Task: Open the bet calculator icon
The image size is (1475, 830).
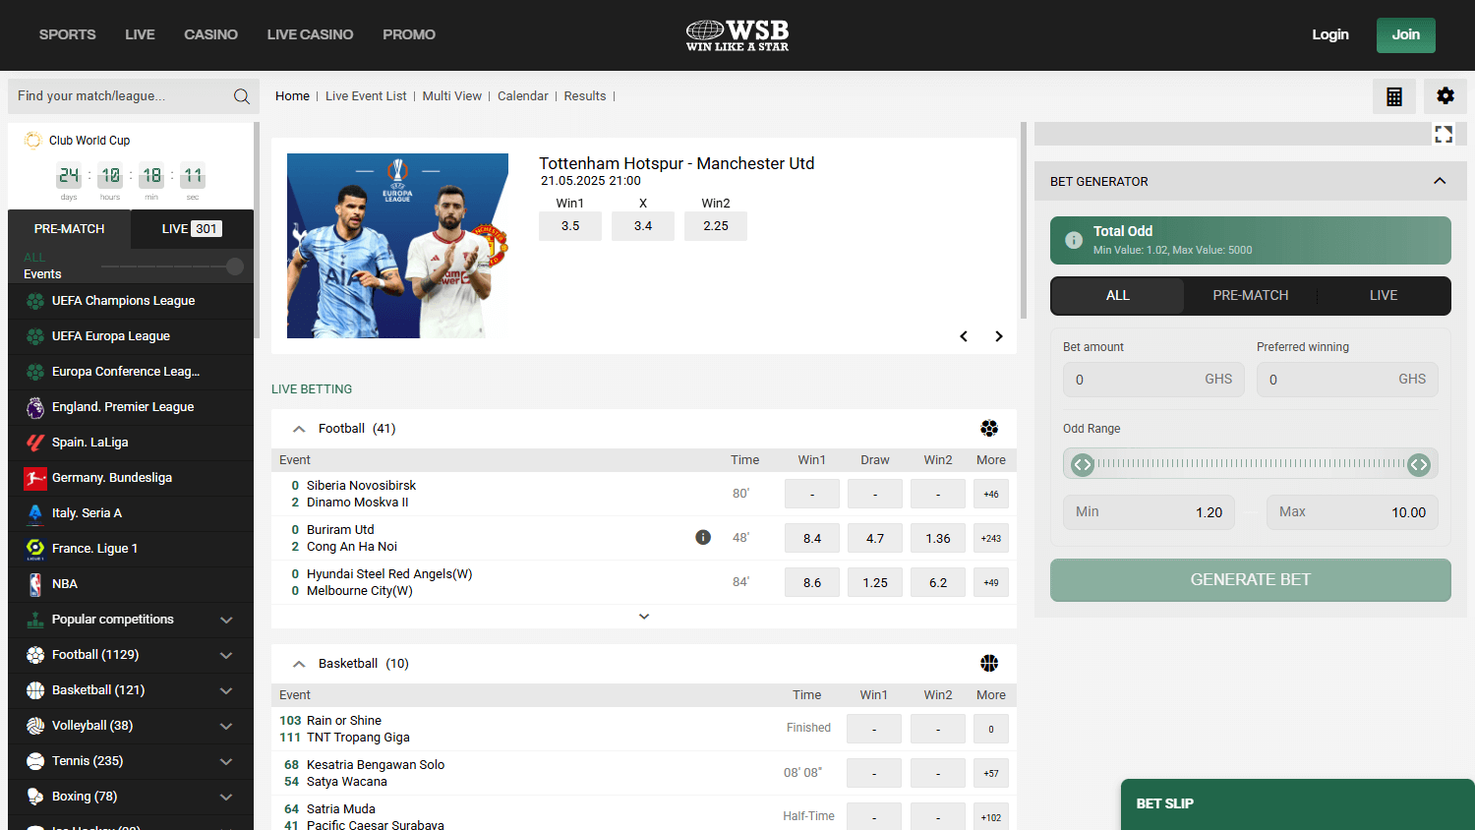Action: 1393,95
